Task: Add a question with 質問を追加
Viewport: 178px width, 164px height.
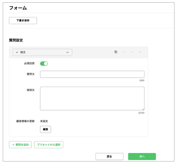Action: pos(20,145)
